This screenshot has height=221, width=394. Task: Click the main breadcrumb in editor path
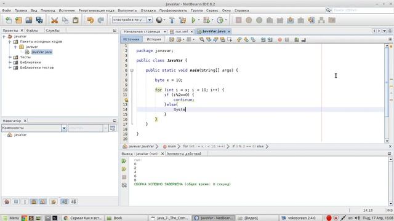tap(172, 146)
